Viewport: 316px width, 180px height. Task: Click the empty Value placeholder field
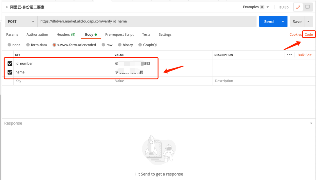tap(163, 81)
